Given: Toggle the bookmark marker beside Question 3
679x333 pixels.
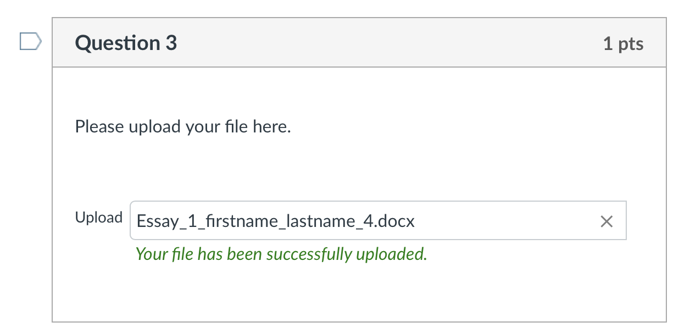Looking at the screenshot, I should click(x=30, y=42).
